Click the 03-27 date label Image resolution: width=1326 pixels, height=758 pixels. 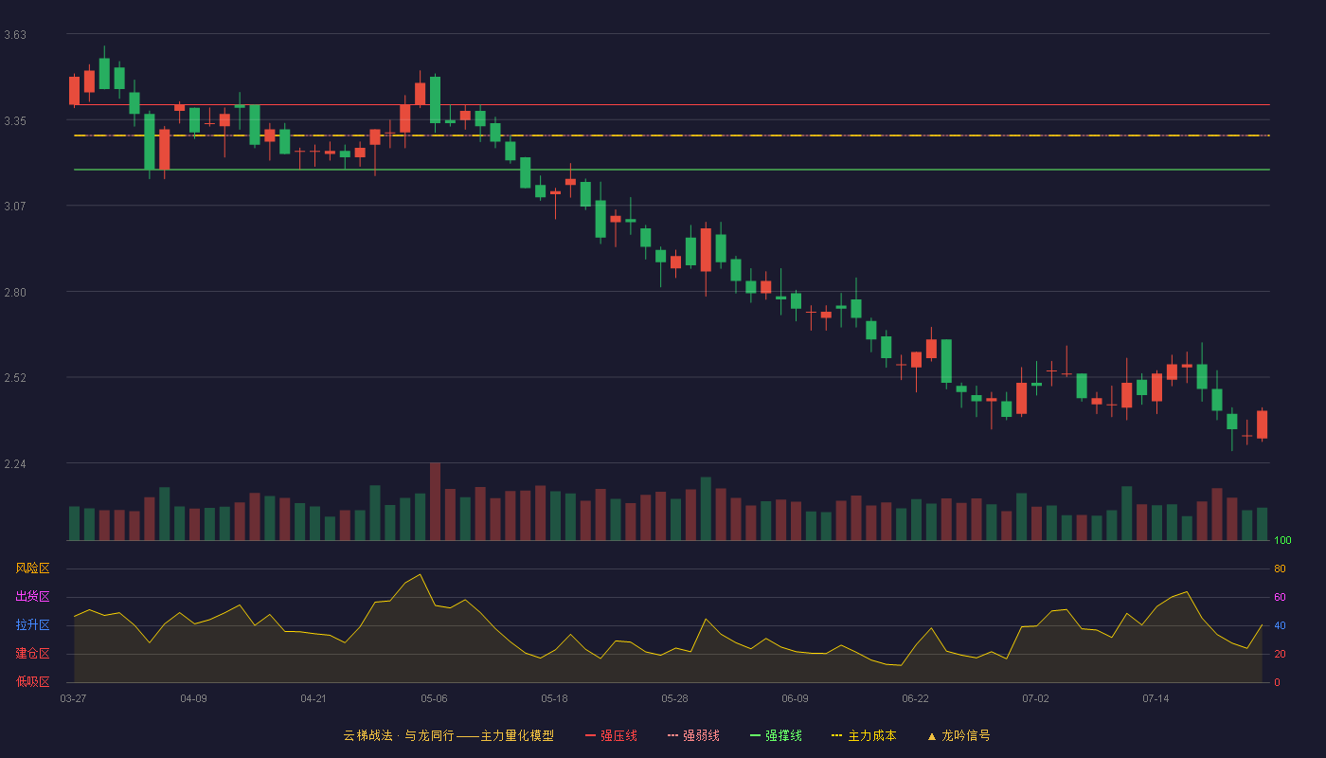(x=73, y=698)
